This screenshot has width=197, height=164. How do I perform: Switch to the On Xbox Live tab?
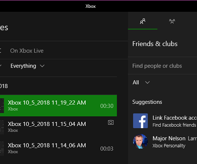click(x=27, y=51)
